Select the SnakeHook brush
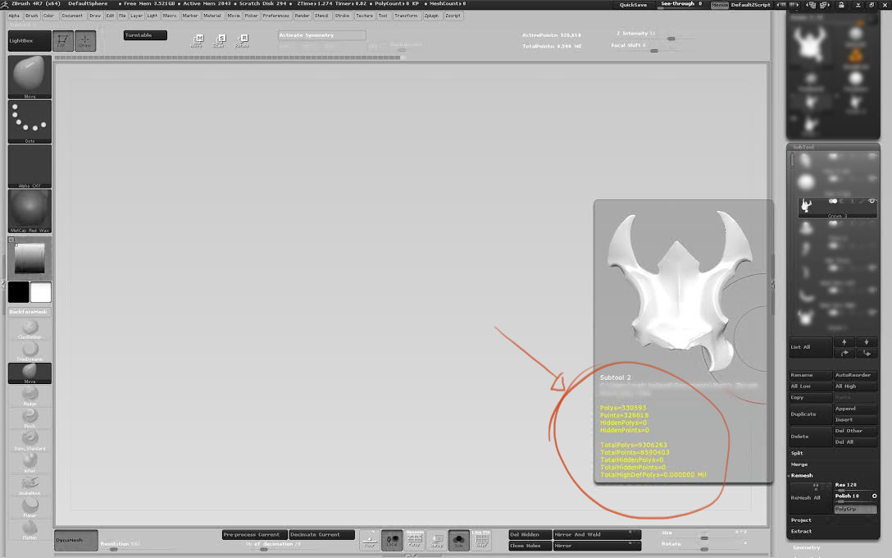The width and height of the screenshot is (892, 558). 30,483
